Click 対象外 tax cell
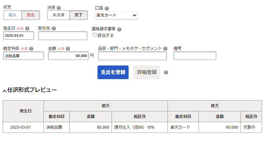The height and width of the screenshot is (143, 266). click(251, 127)
